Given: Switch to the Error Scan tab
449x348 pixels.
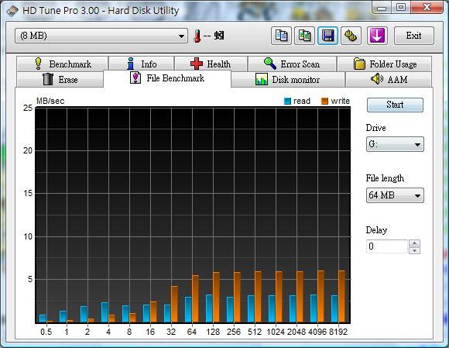Looking at the screenshot, I should (x=292, y=64).
